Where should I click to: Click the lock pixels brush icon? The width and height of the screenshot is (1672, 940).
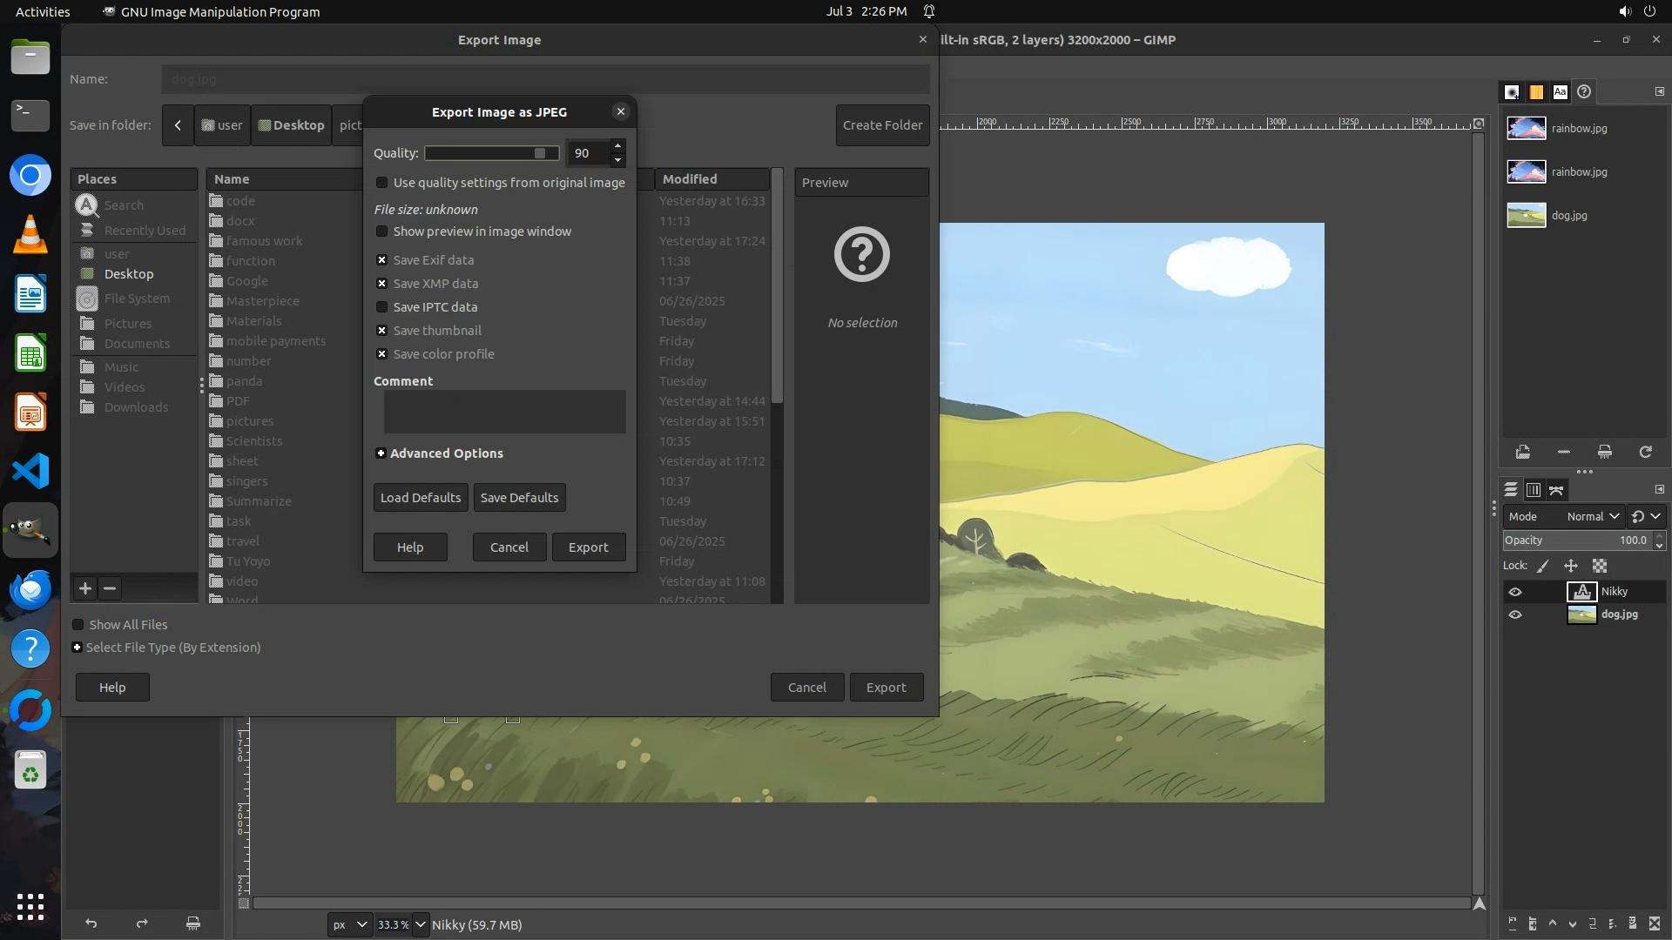coord(1543,566)
